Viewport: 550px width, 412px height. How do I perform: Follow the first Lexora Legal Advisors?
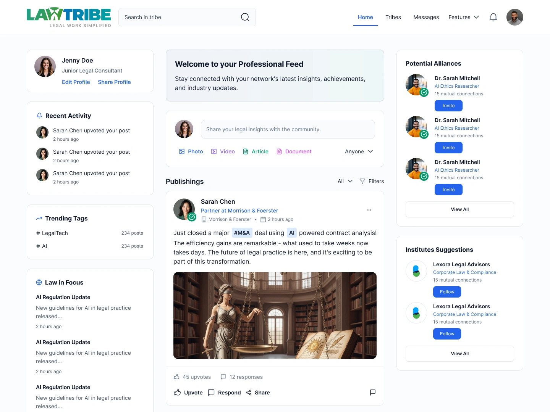[x=447, y=292]
